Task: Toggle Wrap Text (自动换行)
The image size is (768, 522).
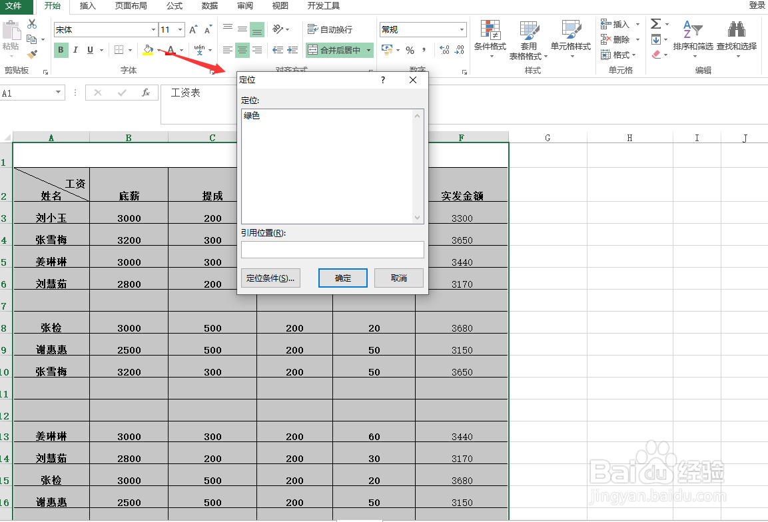Action: pos(330,29)
